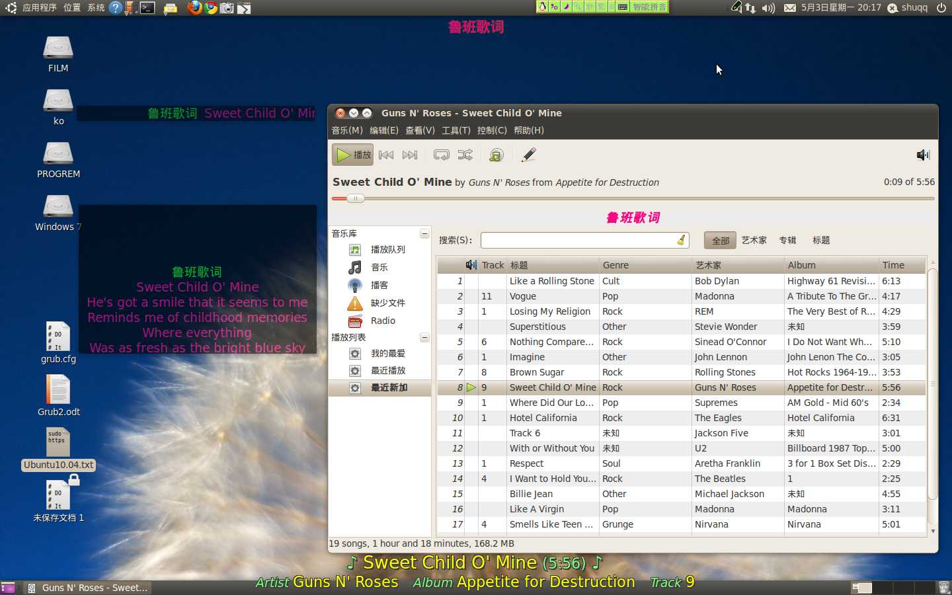Select the Brown Sugar row
Viewport: 952px width, 595px height.
click(681, 372)
